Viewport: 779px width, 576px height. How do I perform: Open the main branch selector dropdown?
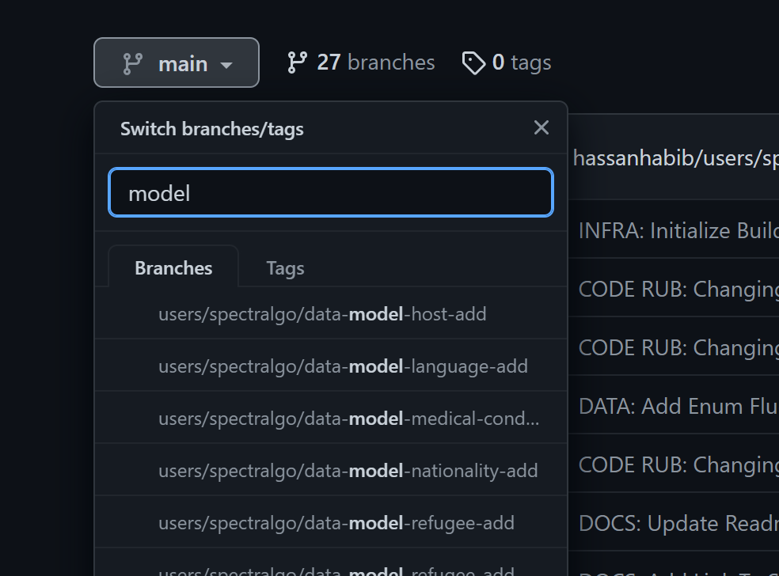tap(176, 62)
